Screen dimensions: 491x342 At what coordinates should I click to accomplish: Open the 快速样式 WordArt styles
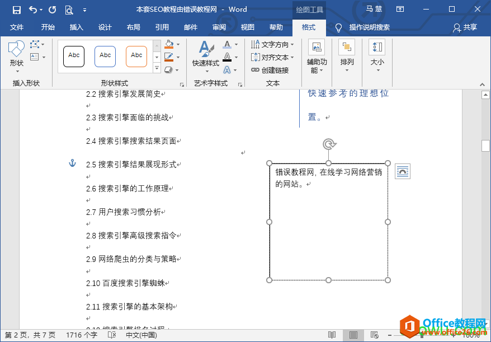coord(206,57)
